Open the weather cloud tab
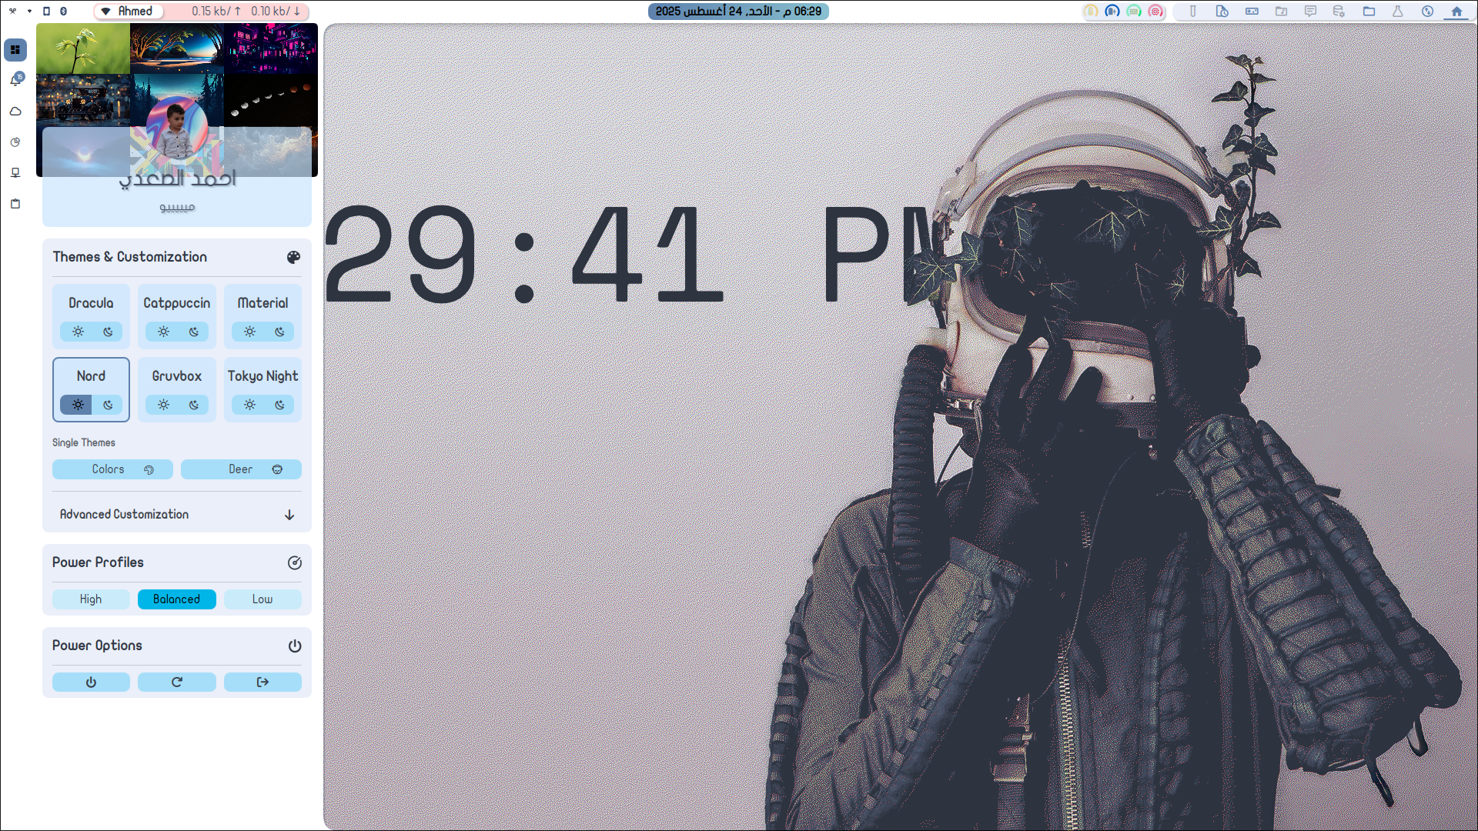 click(x=15, y=112)
